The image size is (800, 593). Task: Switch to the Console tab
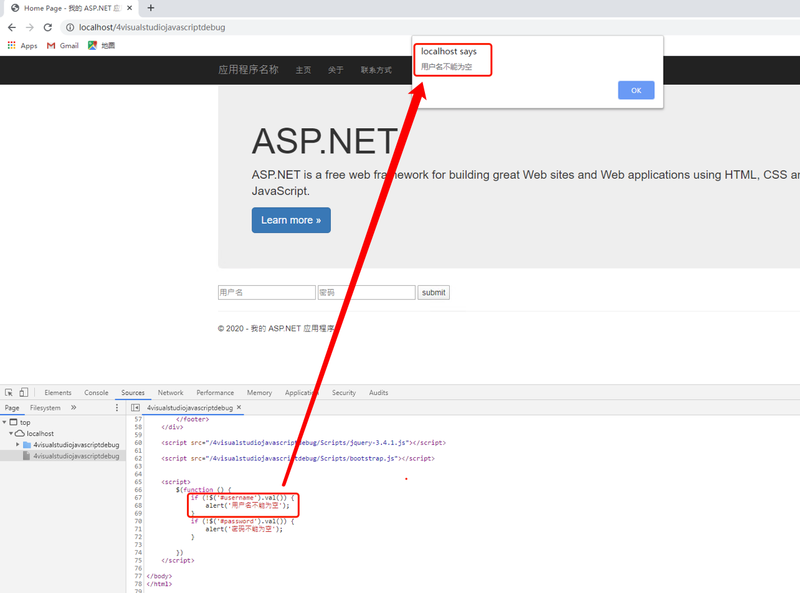click(97, 392)
